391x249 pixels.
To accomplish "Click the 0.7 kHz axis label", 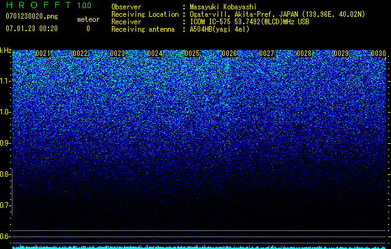I will (5, 205).
